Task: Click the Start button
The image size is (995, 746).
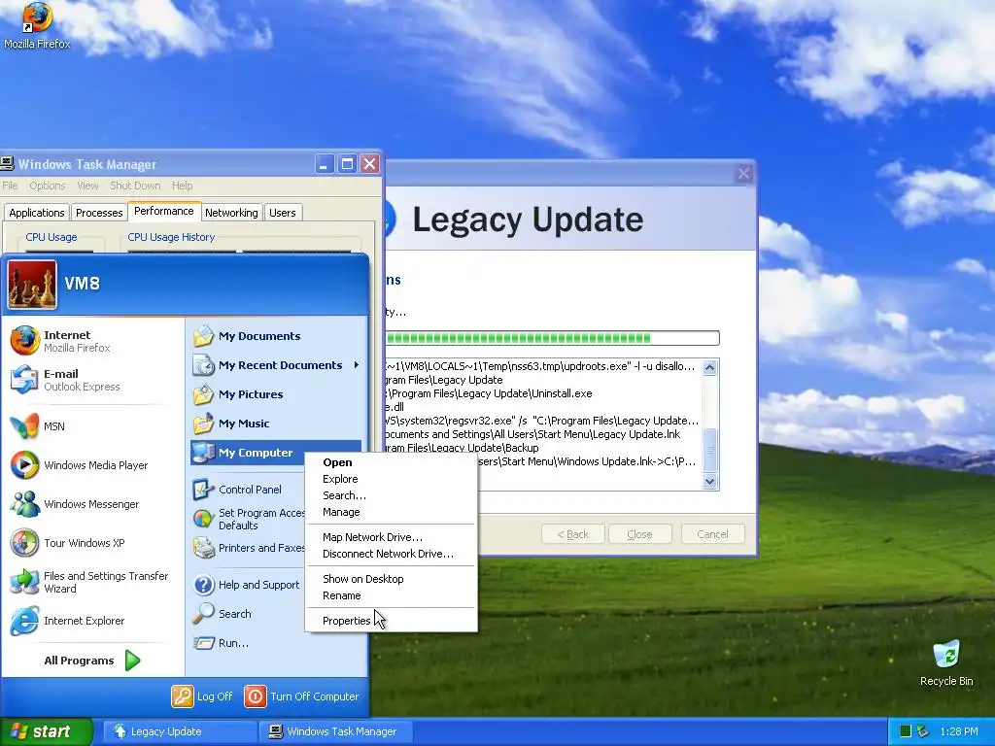Action: tap(46, 731)
